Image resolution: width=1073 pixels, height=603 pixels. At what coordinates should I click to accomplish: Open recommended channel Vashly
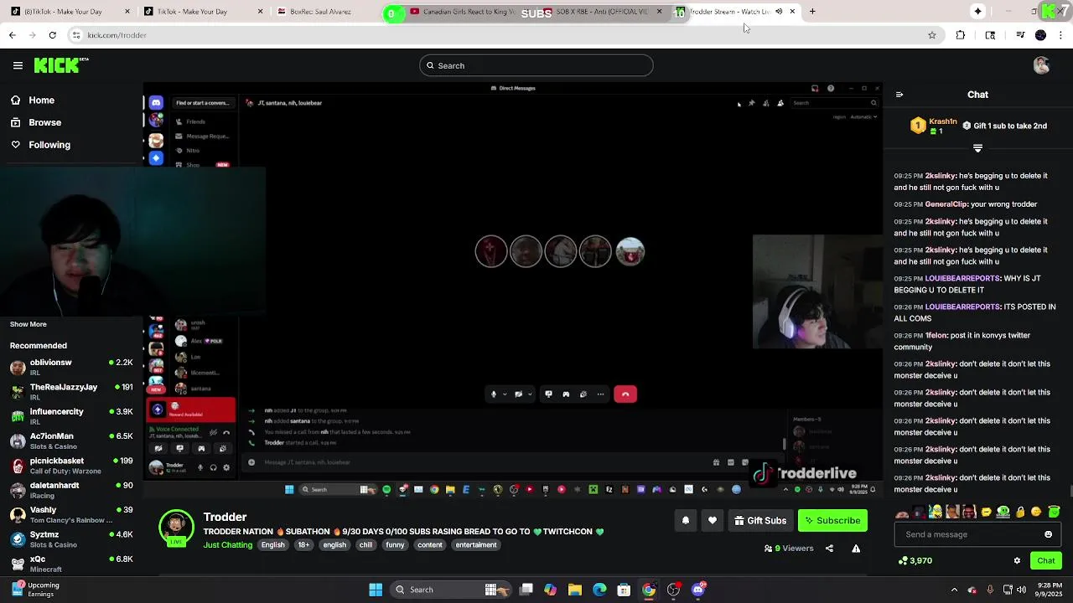click(71, 514)
